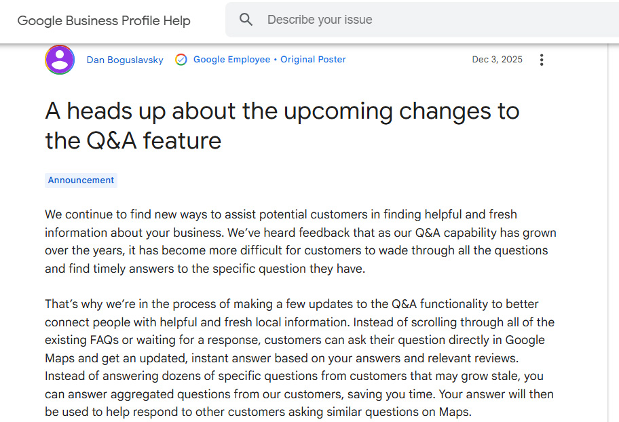Screen dimensions: 619x422
Task: Click Dan Boguslavsky's purple avatar
Action: (x=60, y=60)
